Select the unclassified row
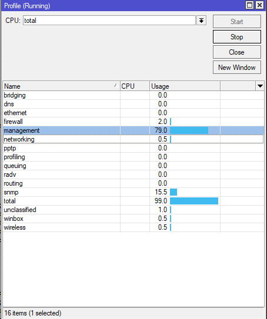 [x=133, y=210]
